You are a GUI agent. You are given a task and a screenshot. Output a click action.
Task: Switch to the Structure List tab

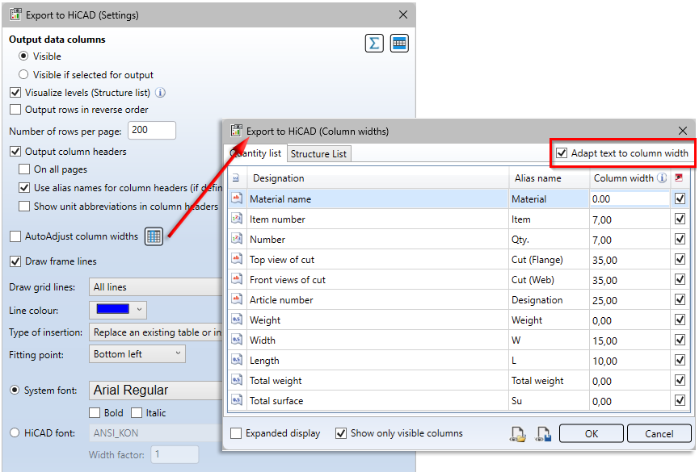pyautogui.click(x=318, y=153)
